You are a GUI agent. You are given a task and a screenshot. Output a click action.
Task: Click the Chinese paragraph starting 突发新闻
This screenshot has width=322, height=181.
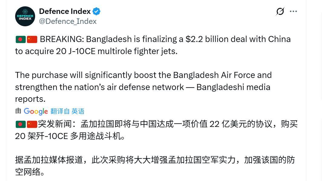pyautogui.click(x=156, y=130)
